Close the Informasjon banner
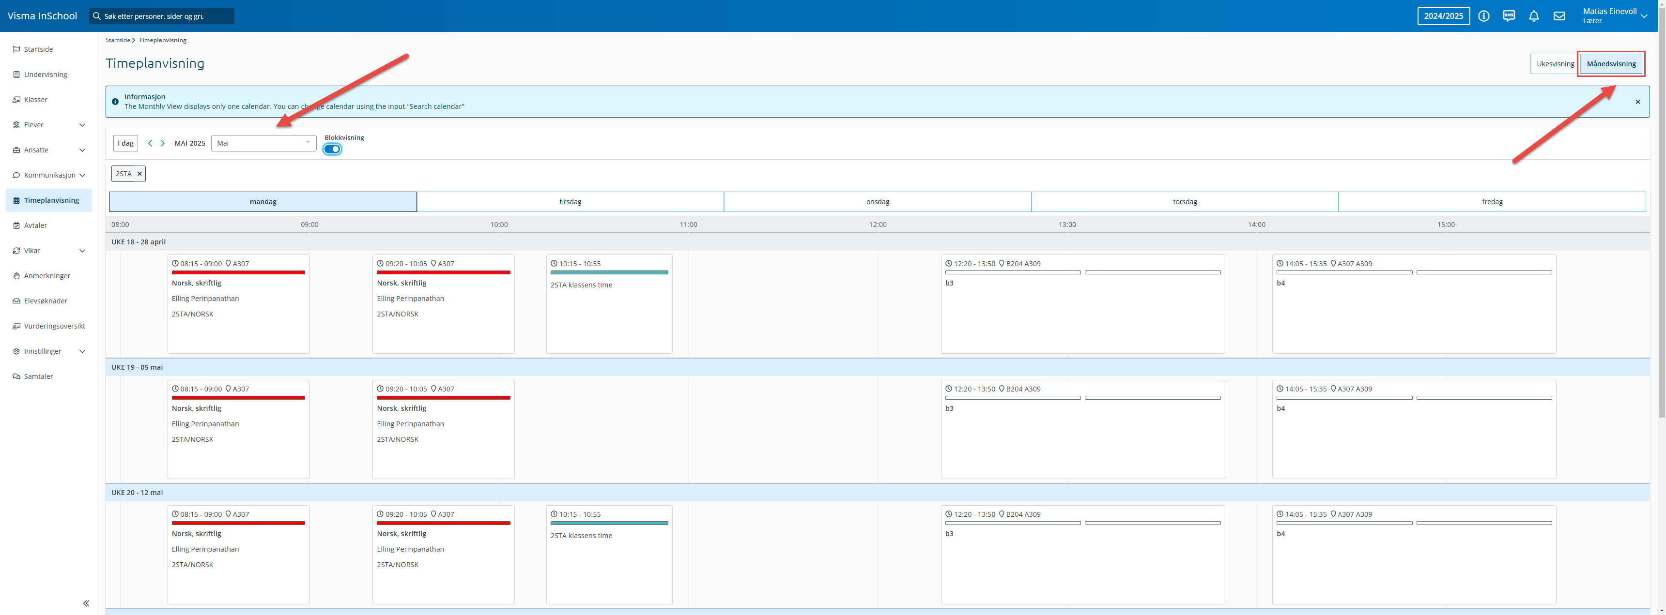The height and width of the screenshot is (615, 1666). [x=1637, y=102]
